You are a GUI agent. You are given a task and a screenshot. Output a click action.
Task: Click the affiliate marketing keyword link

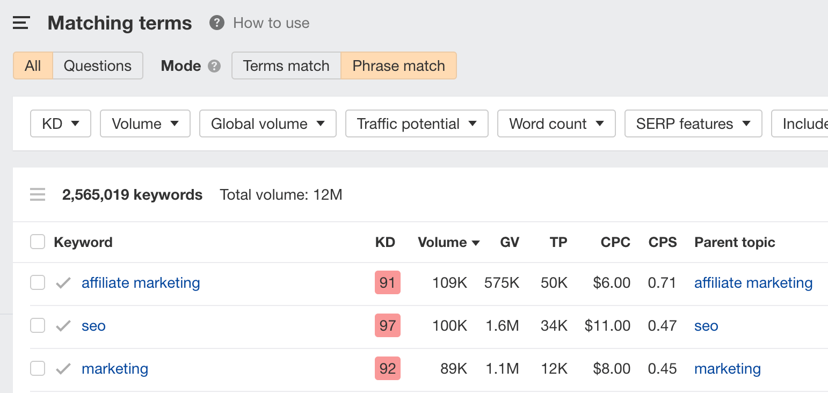141,282
